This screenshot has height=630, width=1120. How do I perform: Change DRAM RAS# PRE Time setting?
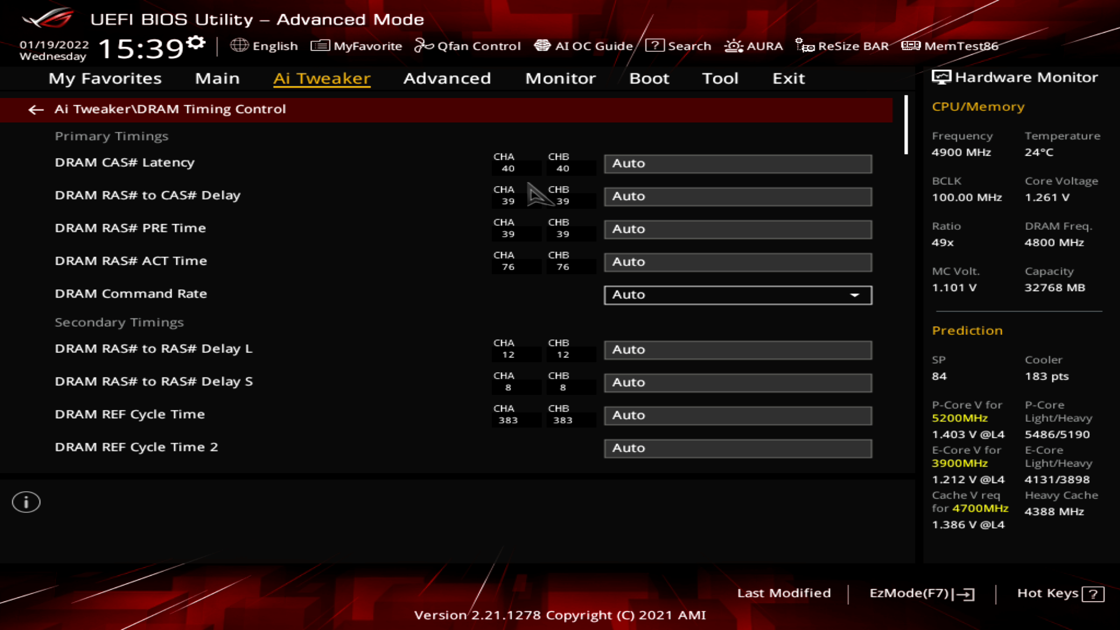coord(737,229)
